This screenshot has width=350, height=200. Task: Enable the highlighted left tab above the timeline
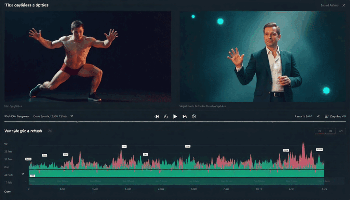click(x=321, y=131)
